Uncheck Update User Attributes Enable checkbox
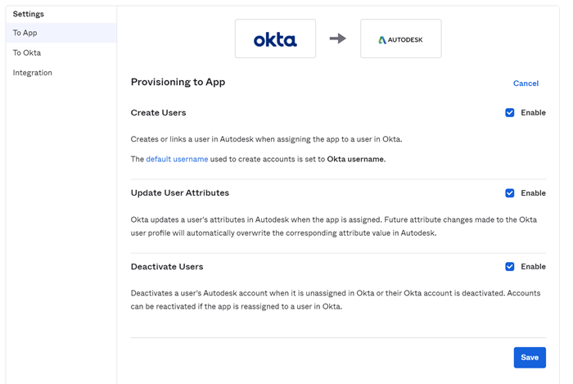This screenshot has height=384, width=573. (x=510, y=193)
